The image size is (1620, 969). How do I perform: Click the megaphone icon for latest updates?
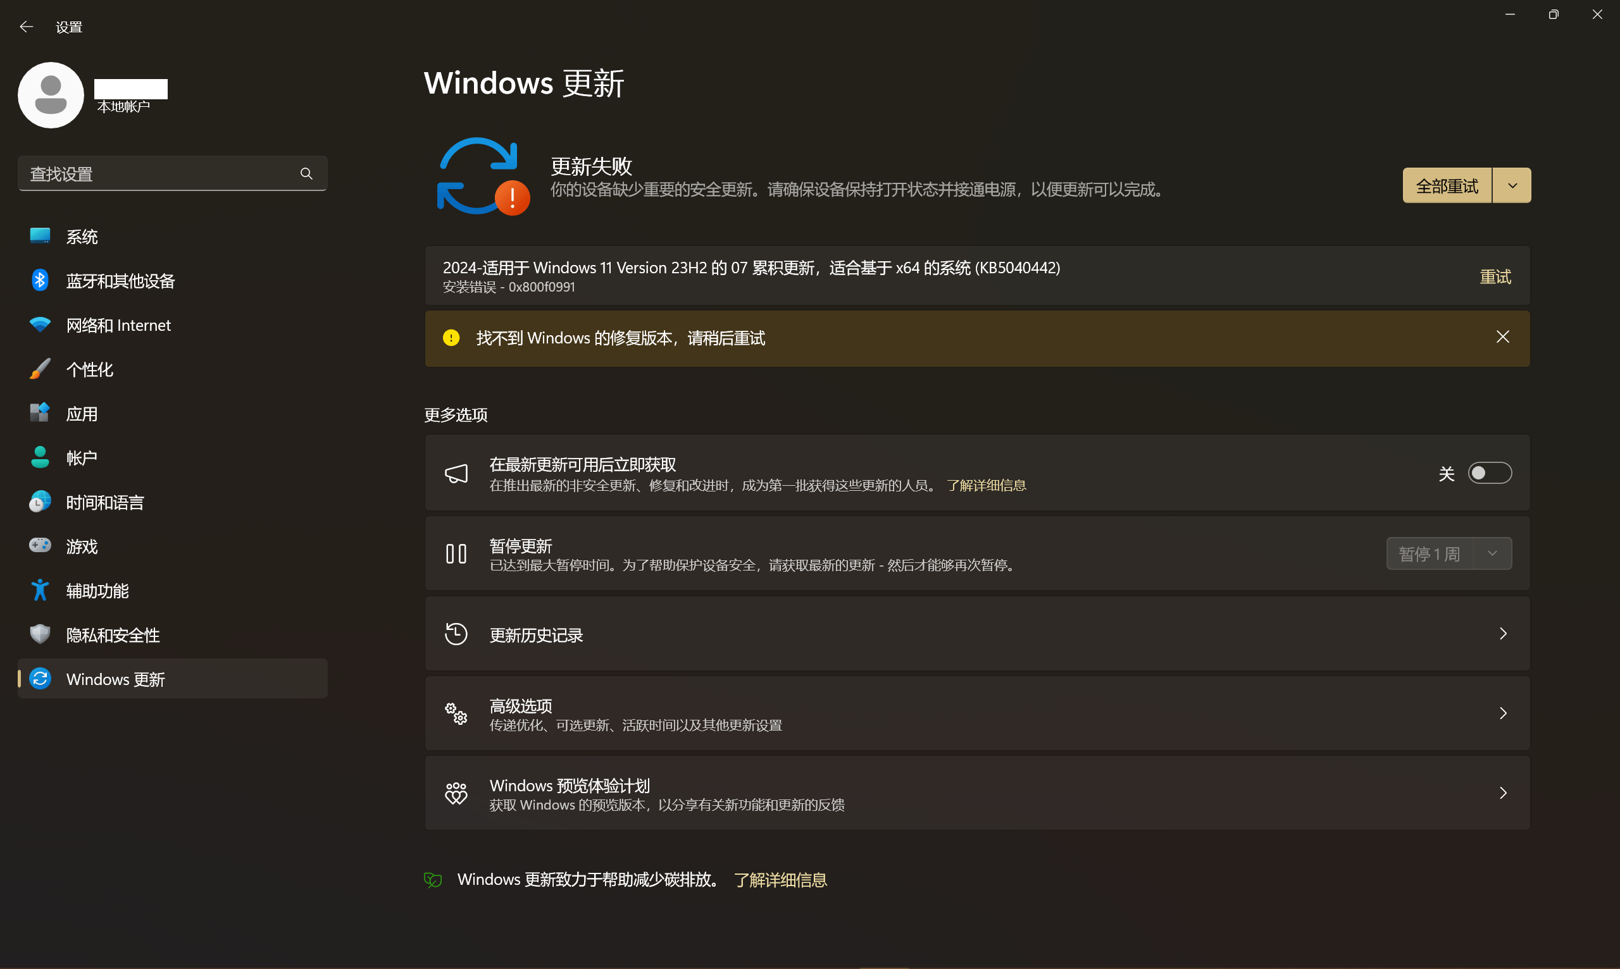(457, 473)
